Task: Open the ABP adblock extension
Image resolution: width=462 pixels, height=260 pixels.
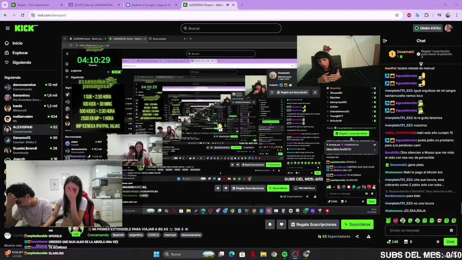Action: click(409, 15)
